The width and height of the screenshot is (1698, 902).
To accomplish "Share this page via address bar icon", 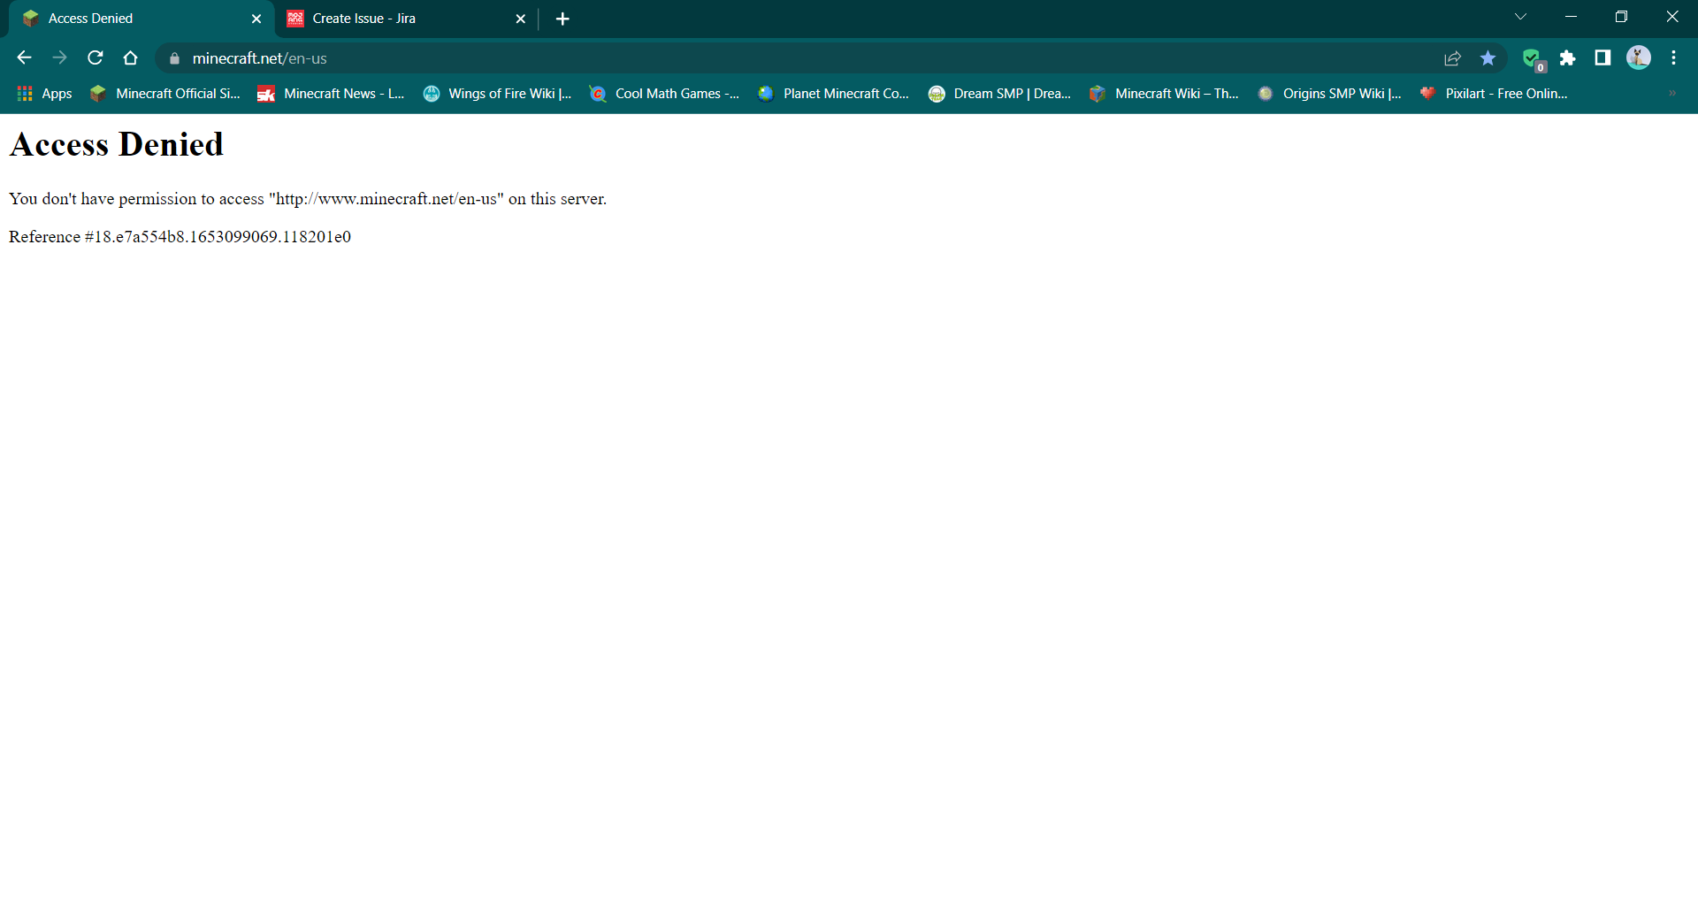I will click(1452, 58).
